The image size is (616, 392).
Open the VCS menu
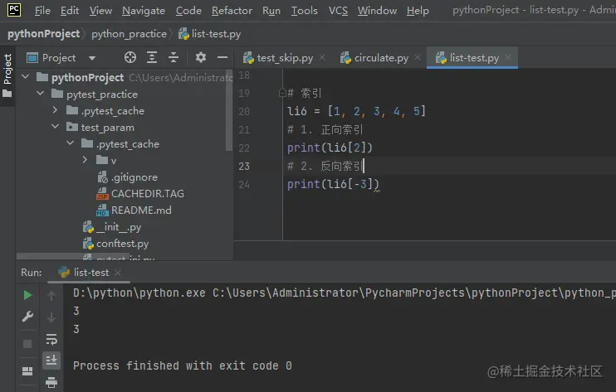click(338, 11)
